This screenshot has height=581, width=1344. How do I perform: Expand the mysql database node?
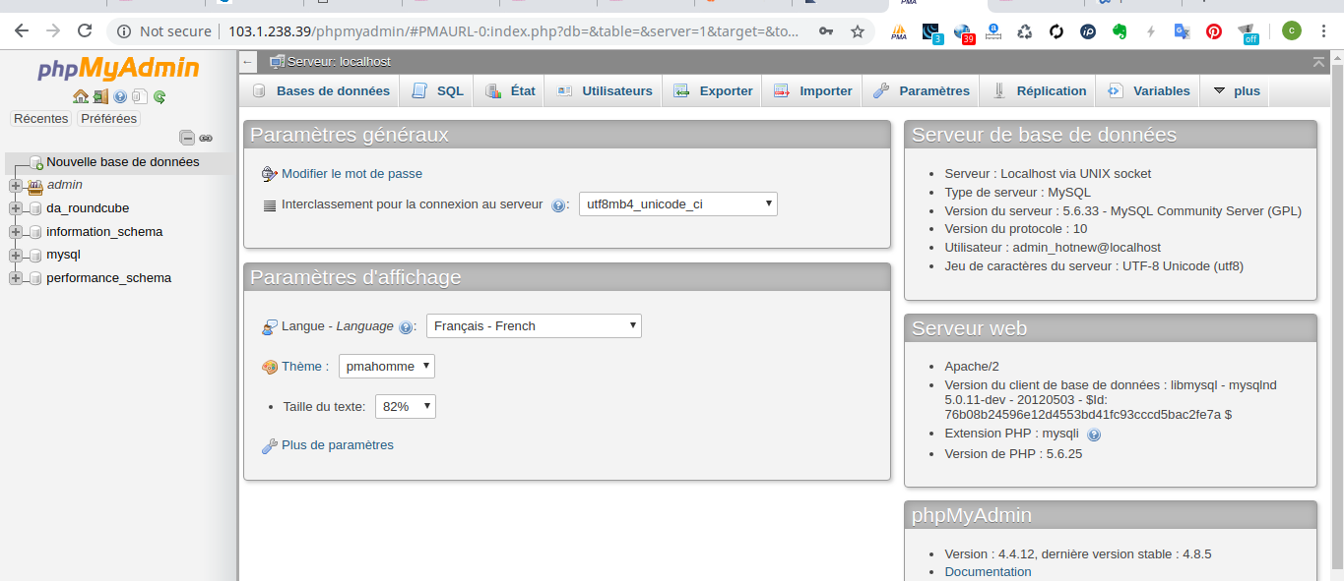pos(16,255)
